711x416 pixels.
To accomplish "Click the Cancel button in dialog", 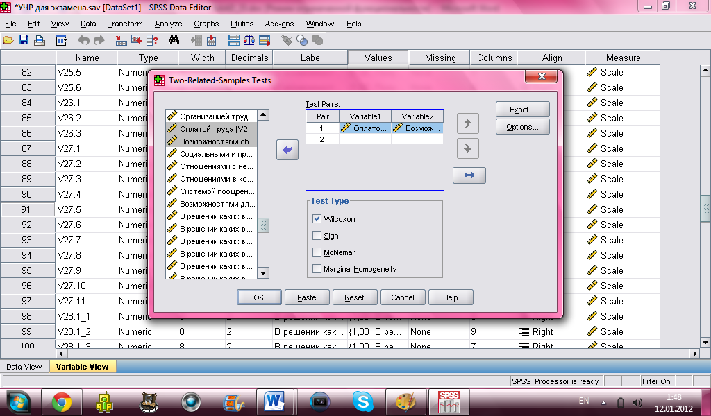I will [403, 297].
